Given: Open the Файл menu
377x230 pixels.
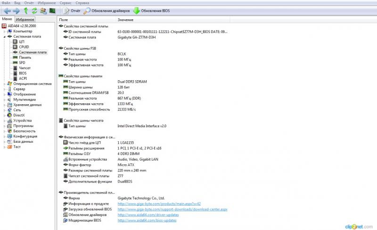Looking at the screenshot, I should click(x=6, y=3).
